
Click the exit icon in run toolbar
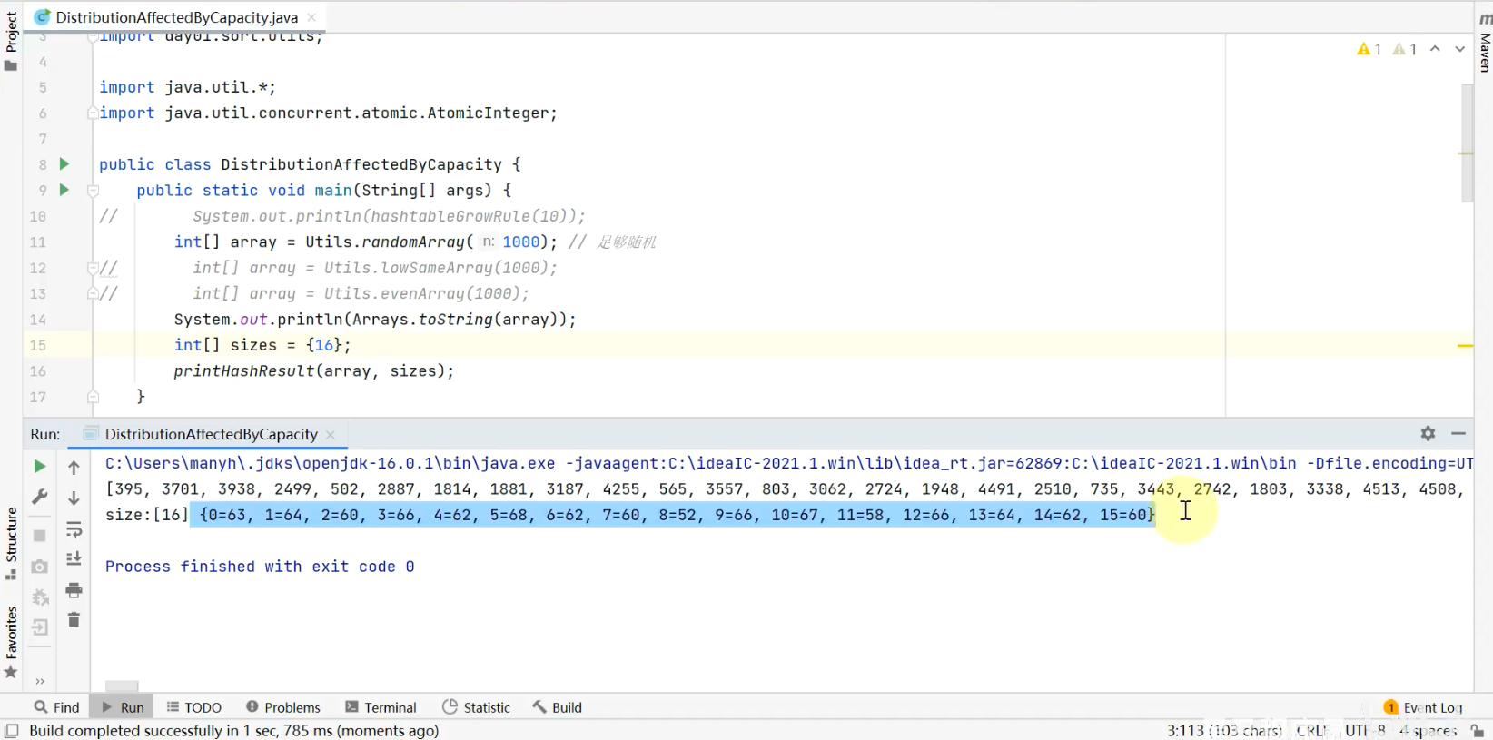[39, 627]
